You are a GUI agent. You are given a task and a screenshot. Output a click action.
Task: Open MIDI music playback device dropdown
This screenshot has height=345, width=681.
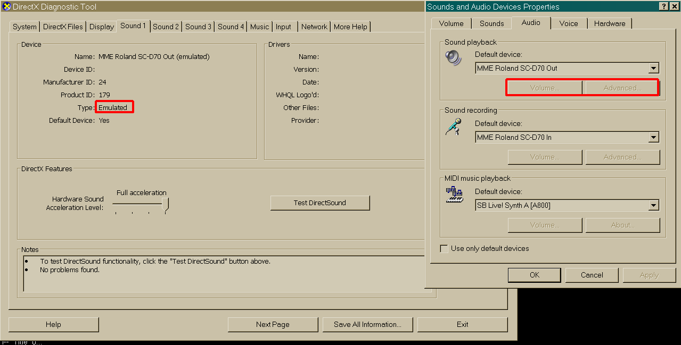pyautogui.click(x=653, y=205)
